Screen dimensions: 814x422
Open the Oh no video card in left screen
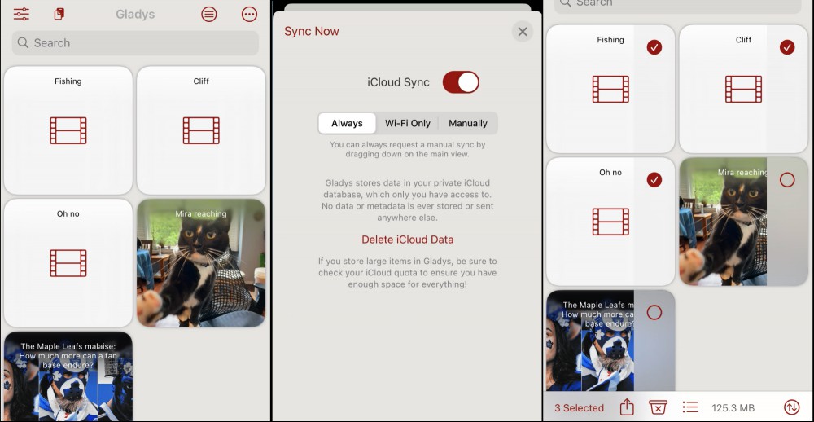[x=68, y=263]
